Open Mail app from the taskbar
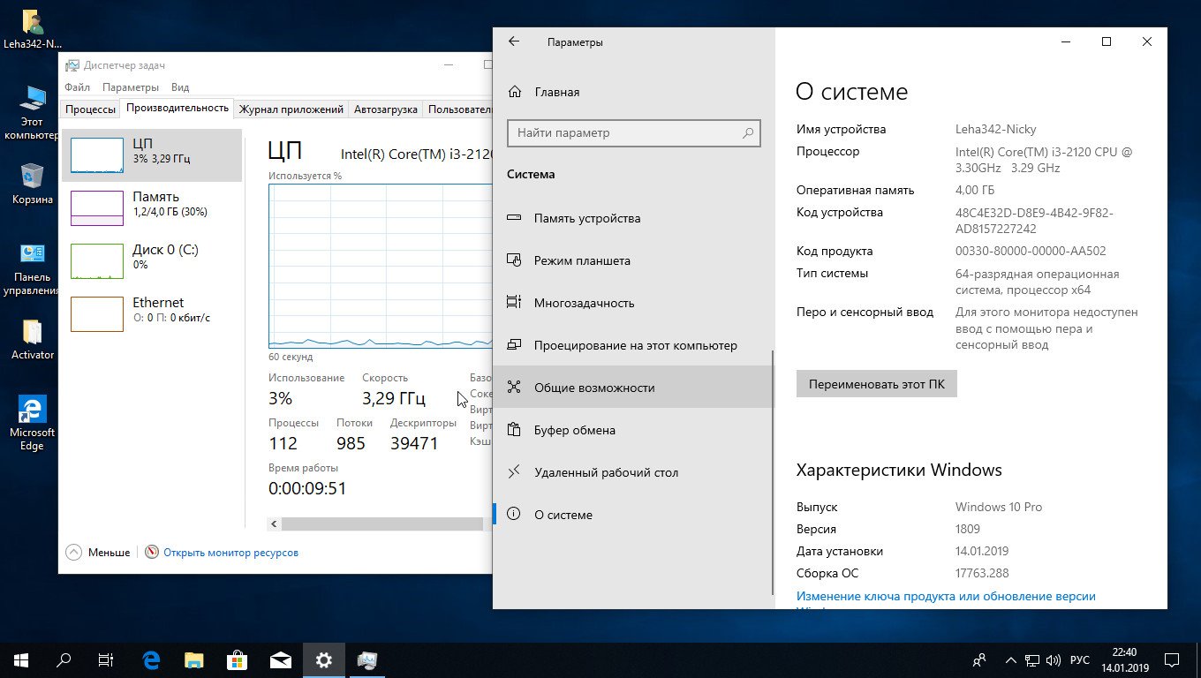 [280, 659]
